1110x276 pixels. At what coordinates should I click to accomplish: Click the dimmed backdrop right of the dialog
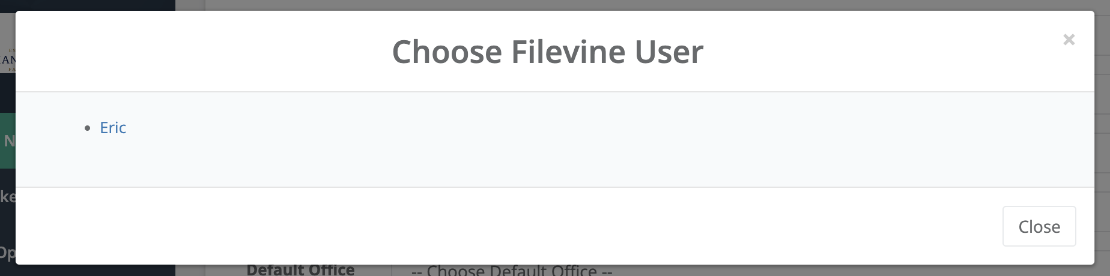1102,138
